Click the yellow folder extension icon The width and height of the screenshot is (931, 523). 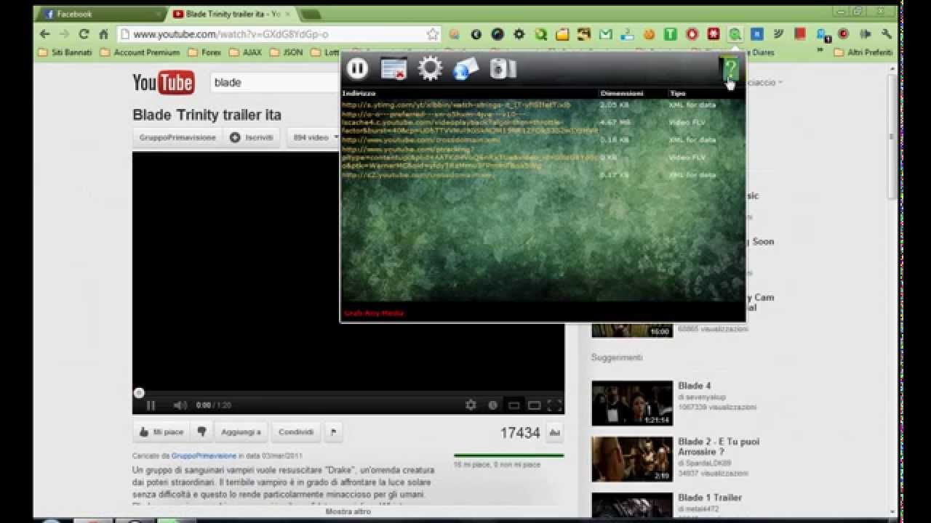click(562, 34)
